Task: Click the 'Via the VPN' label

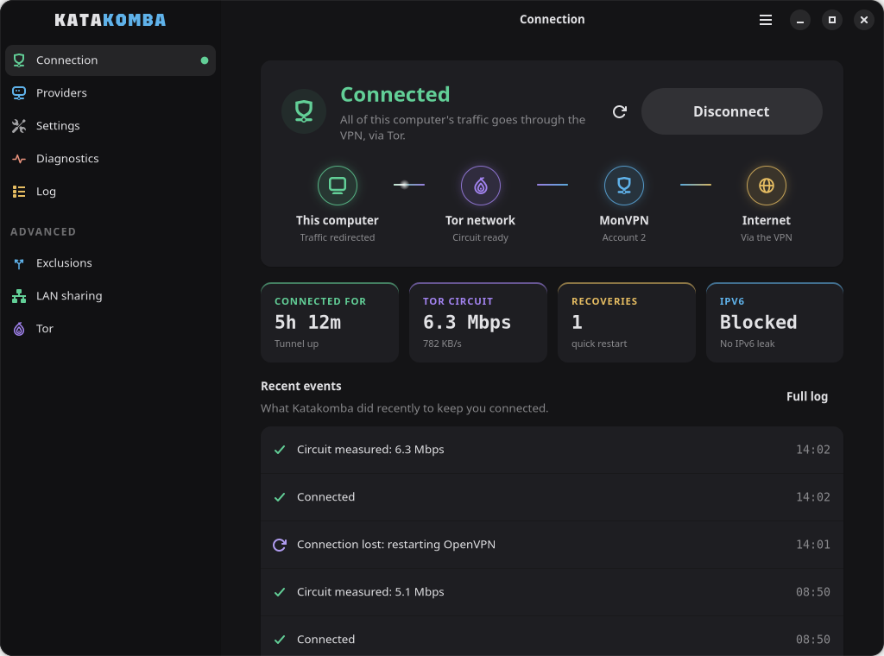Action: [x=767, y=237]
